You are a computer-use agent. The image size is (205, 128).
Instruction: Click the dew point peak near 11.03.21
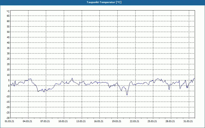tap(72, 78)
